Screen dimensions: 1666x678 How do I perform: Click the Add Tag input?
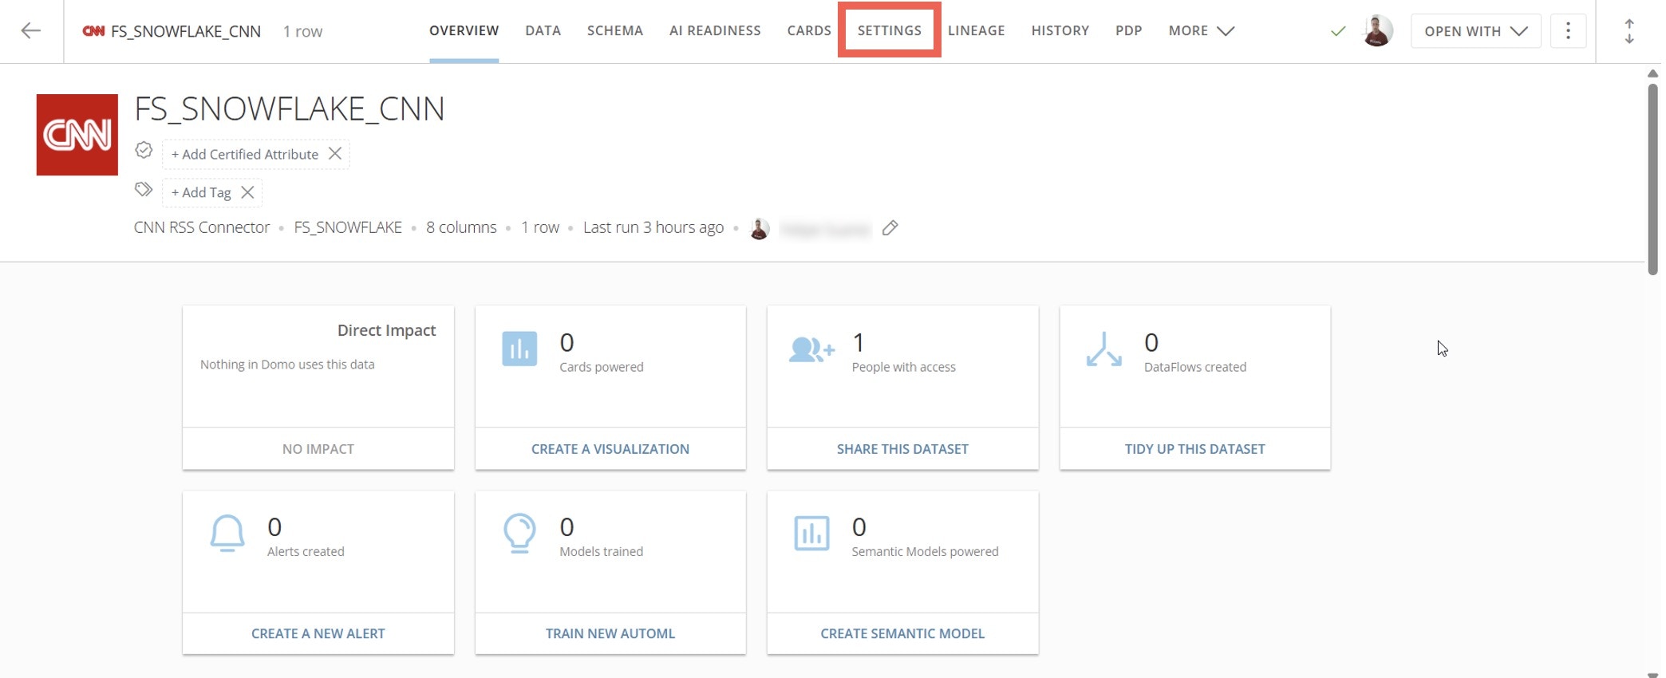[201, 192]
